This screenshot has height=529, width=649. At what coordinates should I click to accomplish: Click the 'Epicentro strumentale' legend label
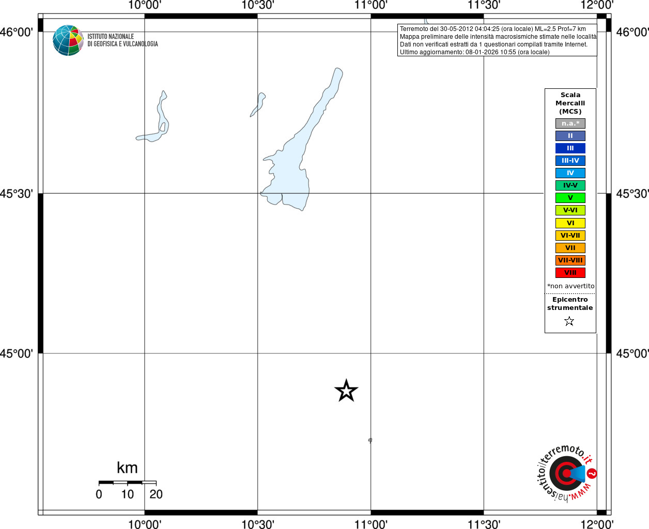coord(570,304)
